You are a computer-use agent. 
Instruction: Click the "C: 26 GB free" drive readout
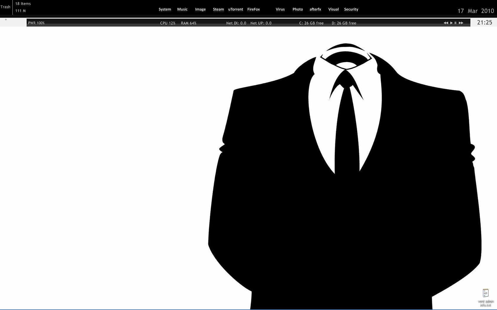click(311, 23)
